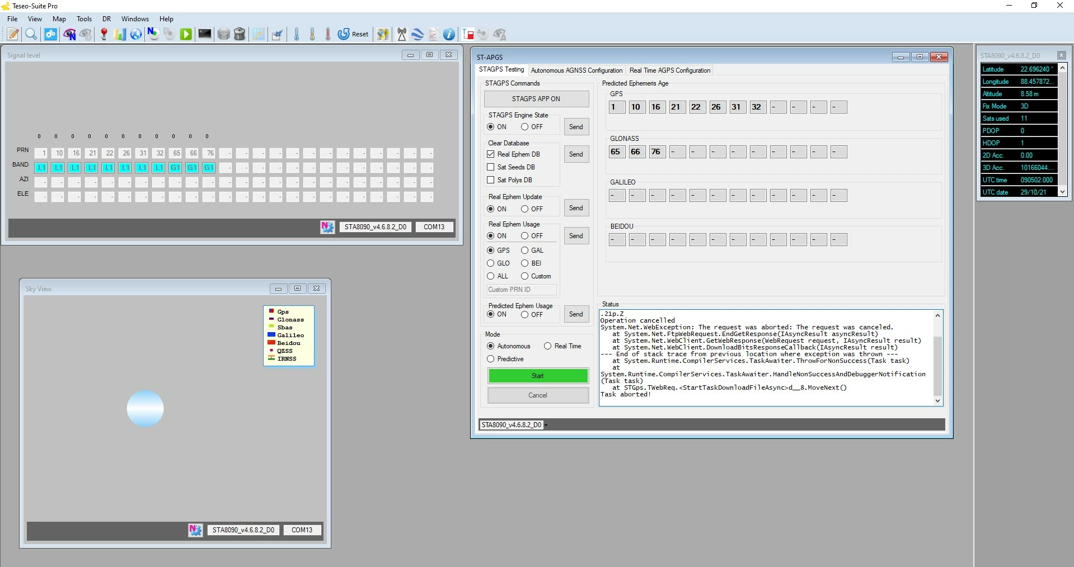Click the antenna tower icon

click(x=401, y=34)
